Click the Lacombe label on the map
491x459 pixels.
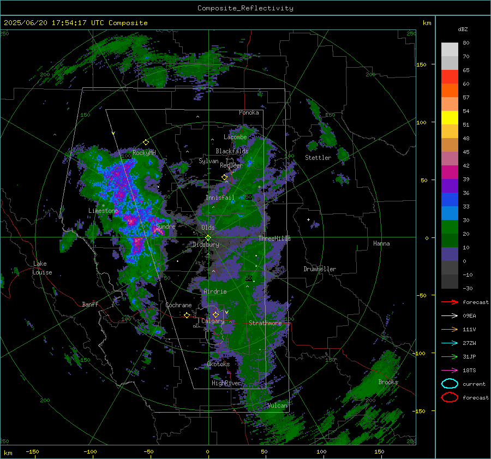pos(235,137)
